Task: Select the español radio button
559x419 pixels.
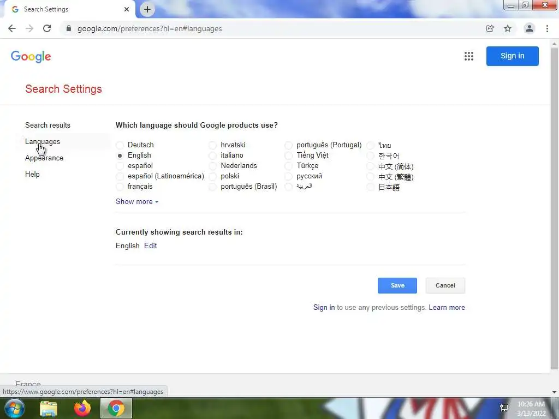Action: point(120,166)
